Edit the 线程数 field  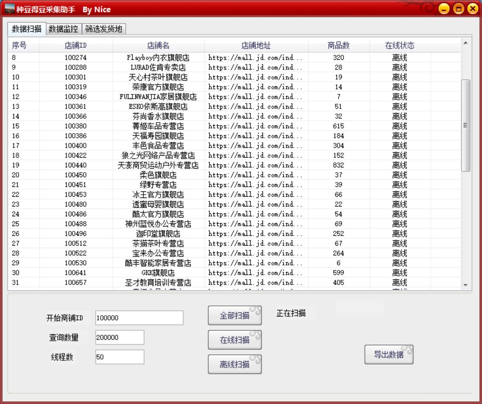coord(119,357)
